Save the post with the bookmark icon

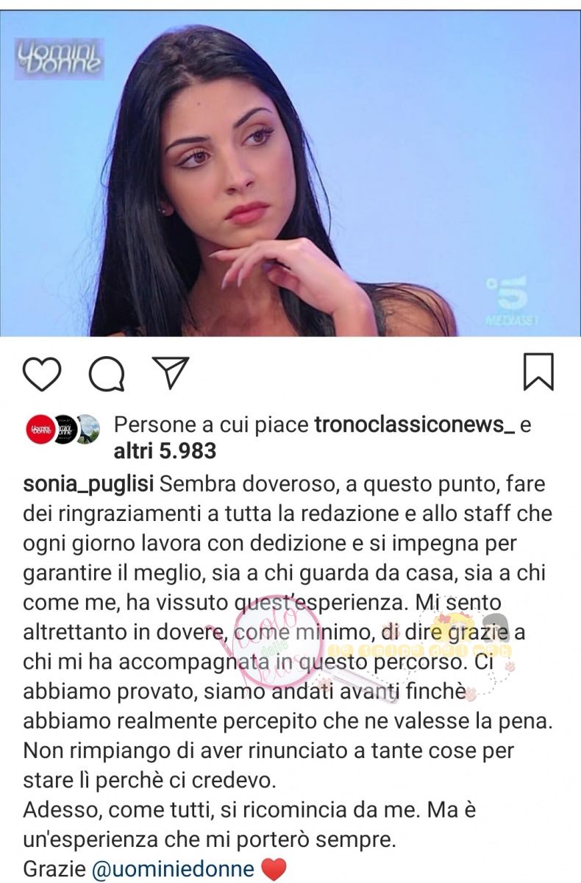[x=538, y=372]
